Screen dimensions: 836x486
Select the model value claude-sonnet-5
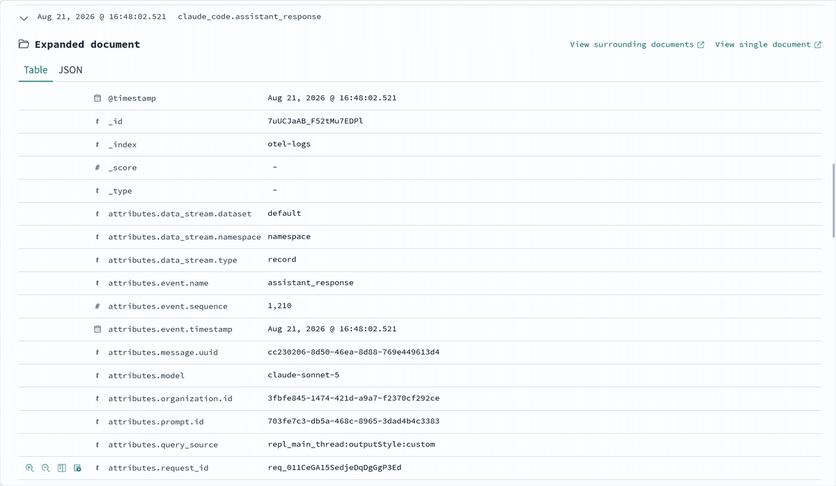pyautogui.click(x=304, y=375)
